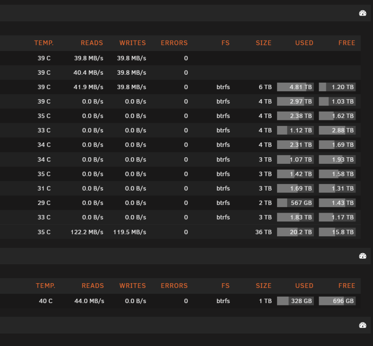373x346 pixels.
Task: Click the 40 C temperature value
Action: point(46,301)
